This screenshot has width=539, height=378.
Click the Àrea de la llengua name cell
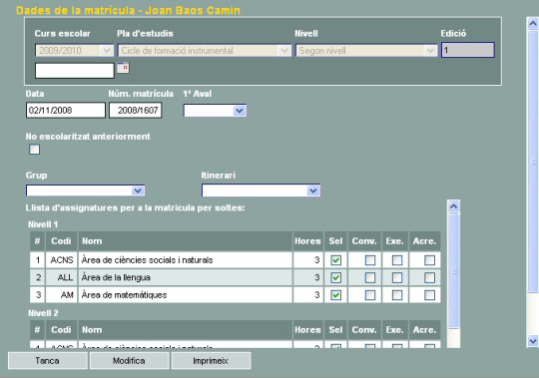(x=186, y=277)
